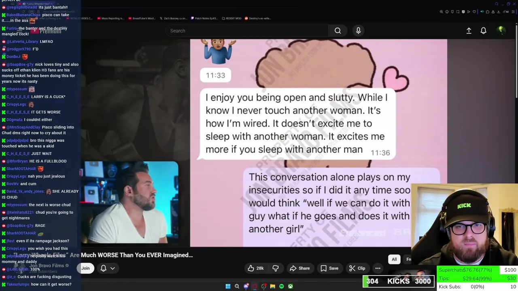
Task: Click the 11:33 message timestamp
Action: 215,75
